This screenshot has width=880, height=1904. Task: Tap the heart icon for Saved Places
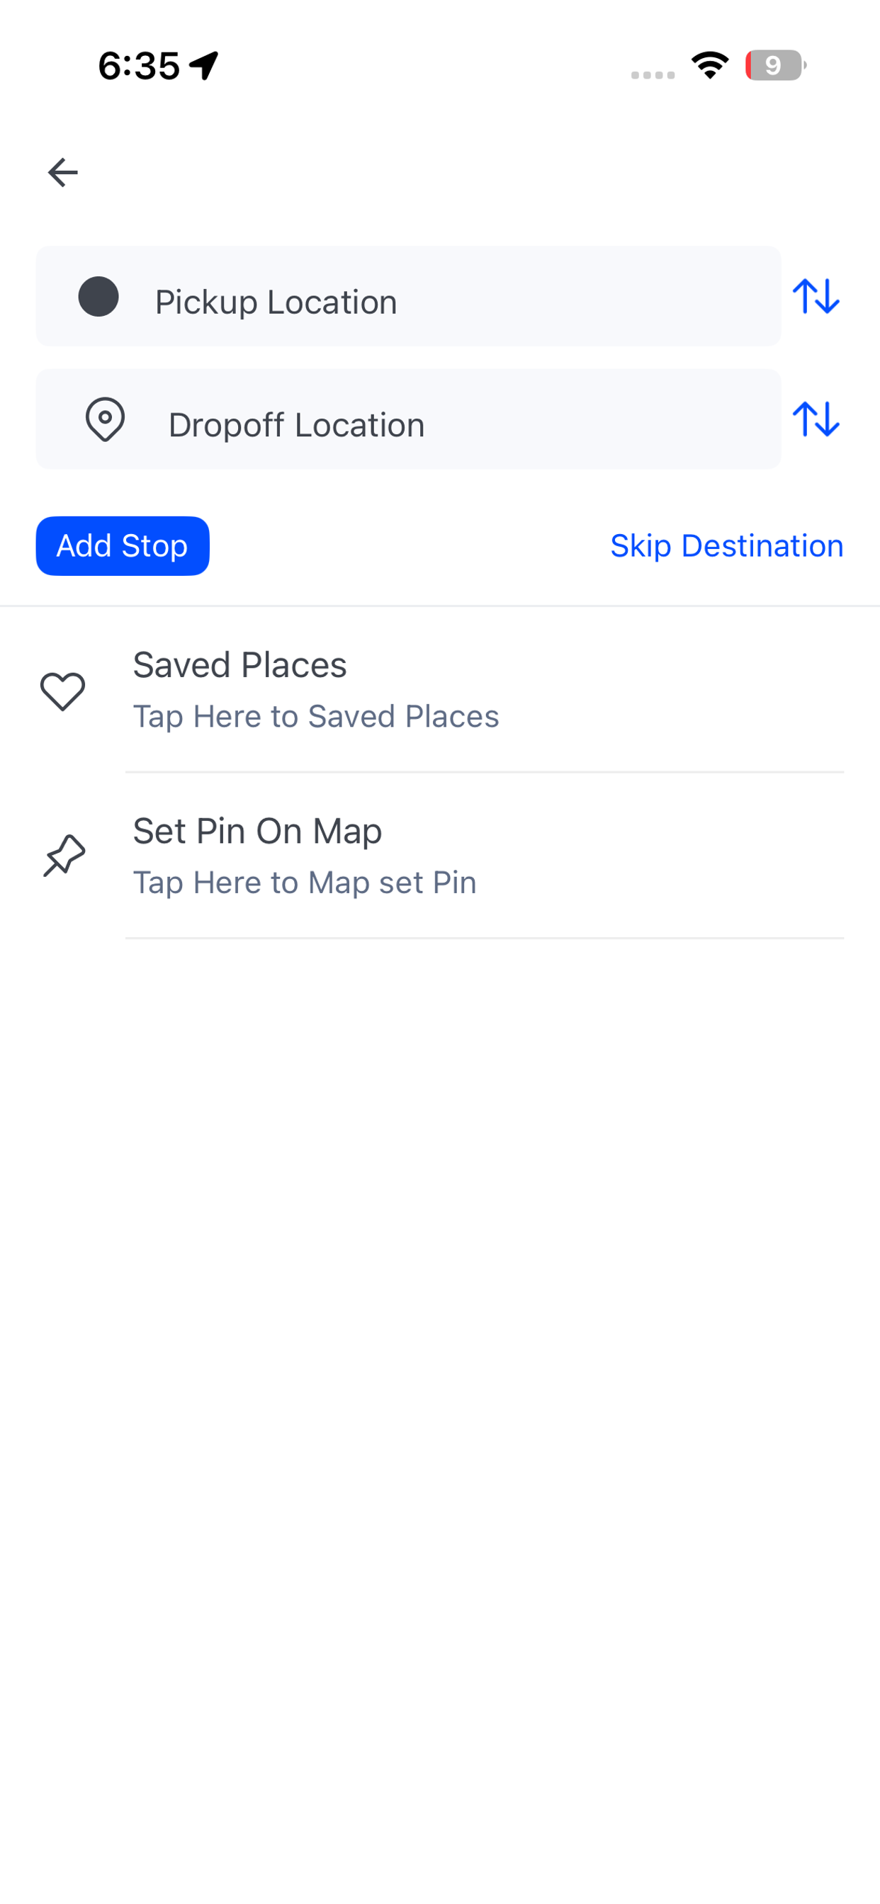click(63, 691)
